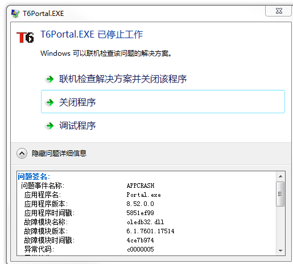
Task: Click the T6 application logo icon
Action: [x=25, y=37]
